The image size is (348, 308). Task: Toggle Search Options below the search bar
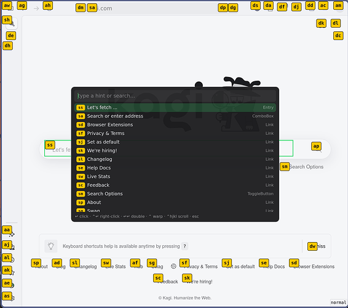[306, 167]
